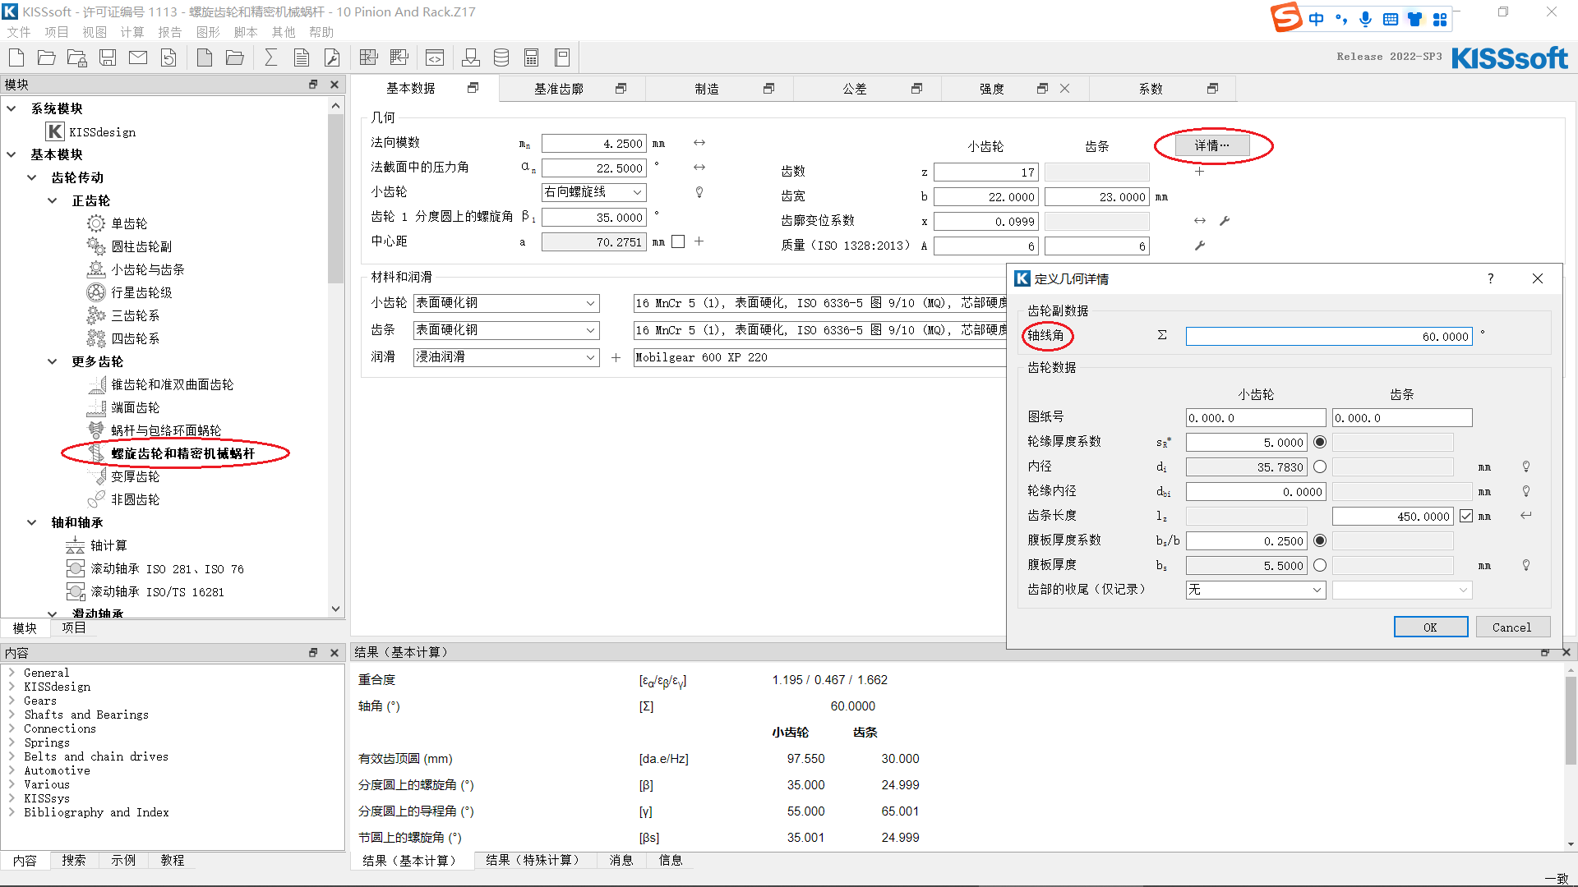Click the convert arrow beside 法向模数
This screenshot has height=887, width=1578.
(x=699, y=143)
